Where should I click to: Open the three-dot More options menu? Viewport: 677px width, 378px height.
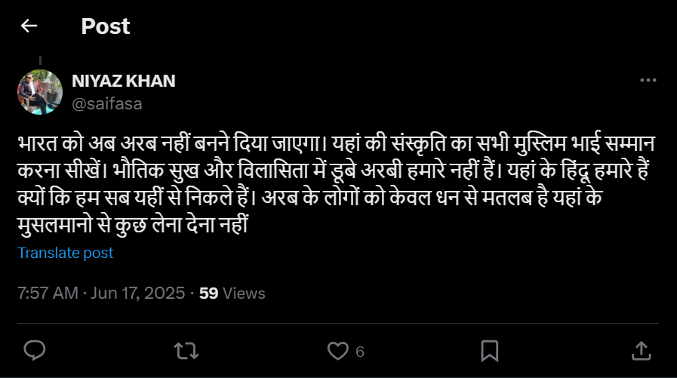point(648,81)
